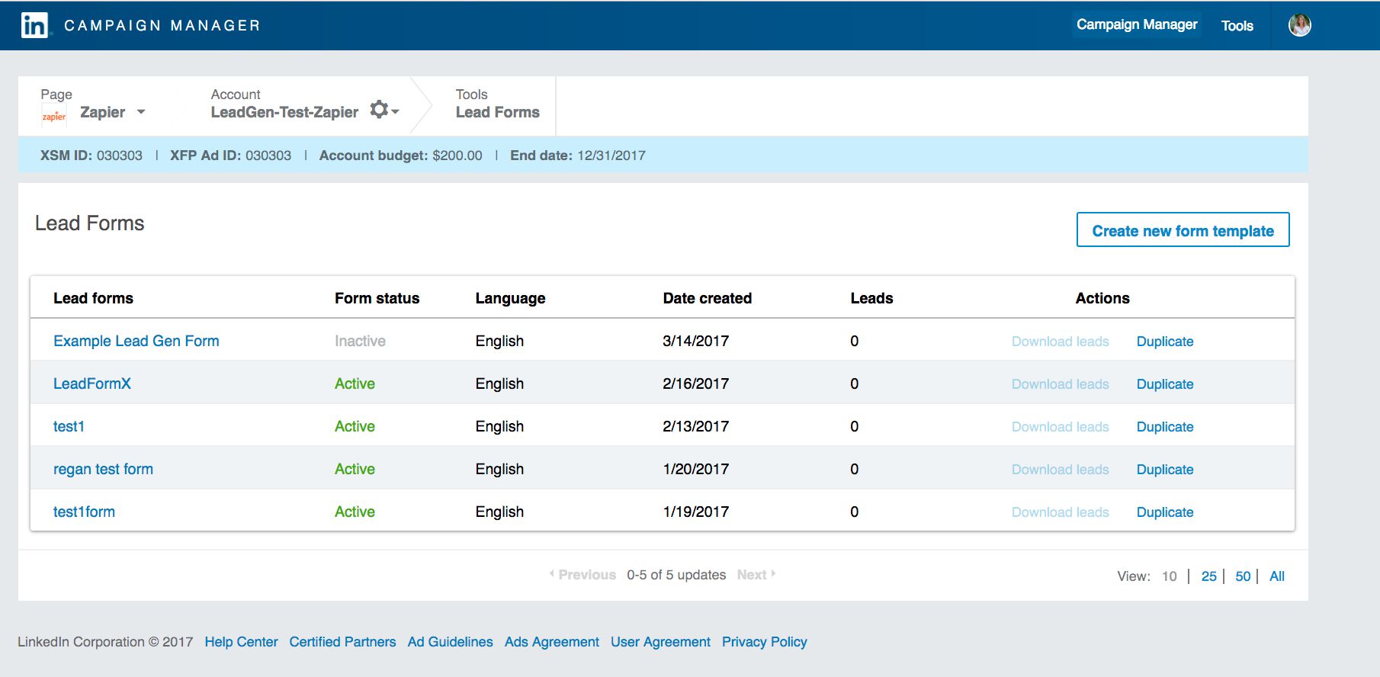Open Privacy Policy in footer
1380x677 pixels.
(764, 642)
